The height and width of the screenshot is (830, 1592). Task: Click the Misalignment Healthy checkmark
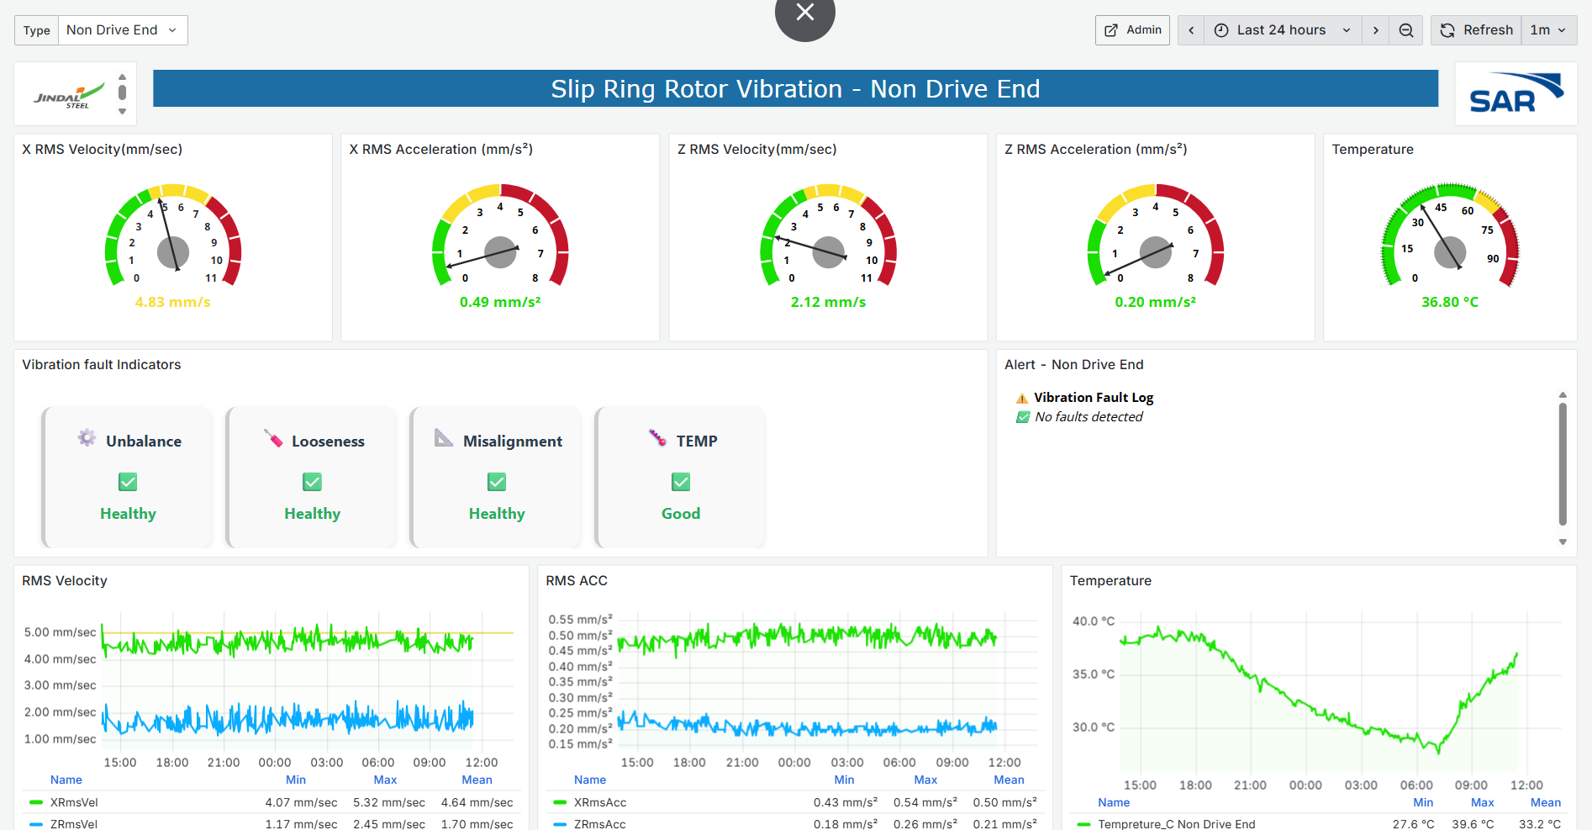[497, 482]
